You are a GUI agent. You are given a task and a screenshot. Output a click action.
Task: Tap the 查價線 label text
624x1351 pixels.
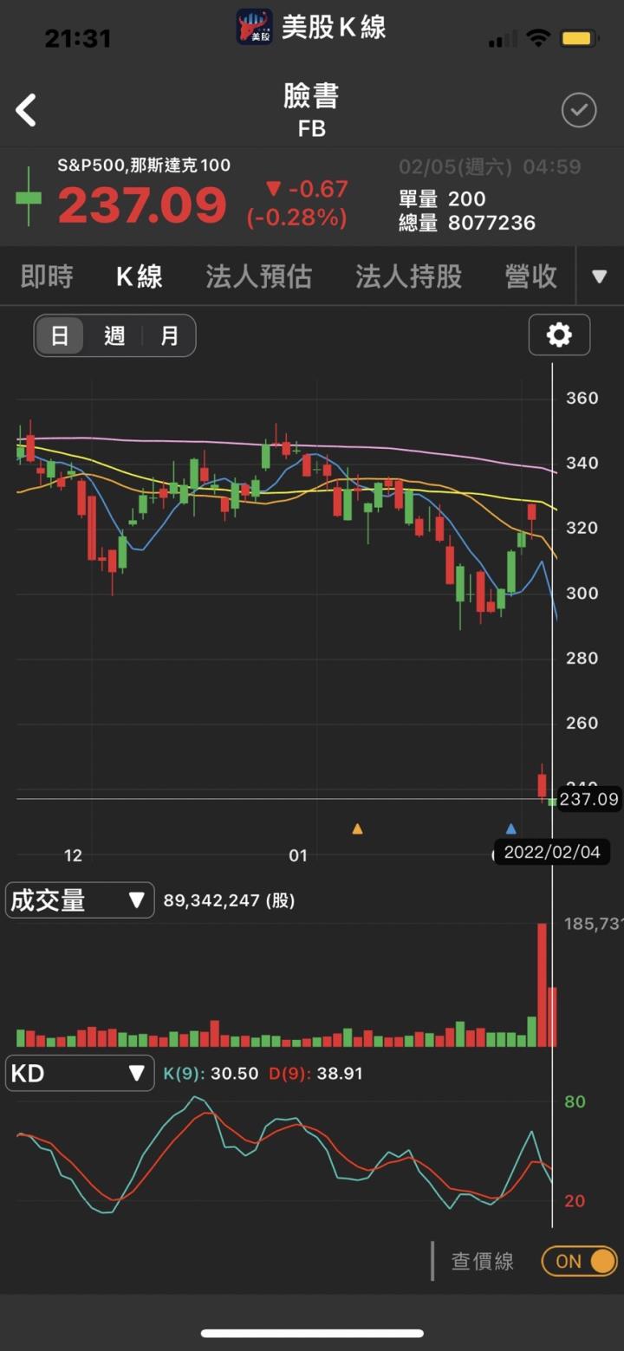click(483, 1261)
